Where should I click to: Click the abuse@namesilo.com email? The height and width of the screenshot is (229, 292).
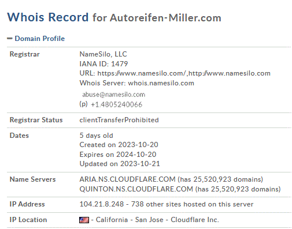[113, 95]
